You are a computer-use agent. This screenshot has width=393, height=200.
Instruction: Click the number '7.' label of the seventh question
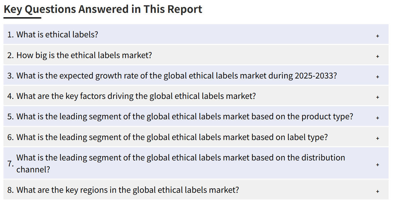pos(11,164)
